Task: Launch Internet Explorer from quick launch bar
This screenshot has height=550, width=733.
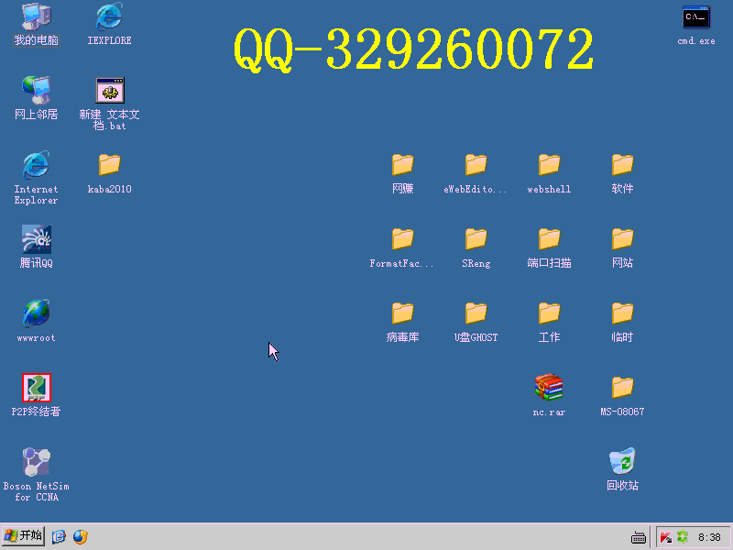Action: coord(59,537)
